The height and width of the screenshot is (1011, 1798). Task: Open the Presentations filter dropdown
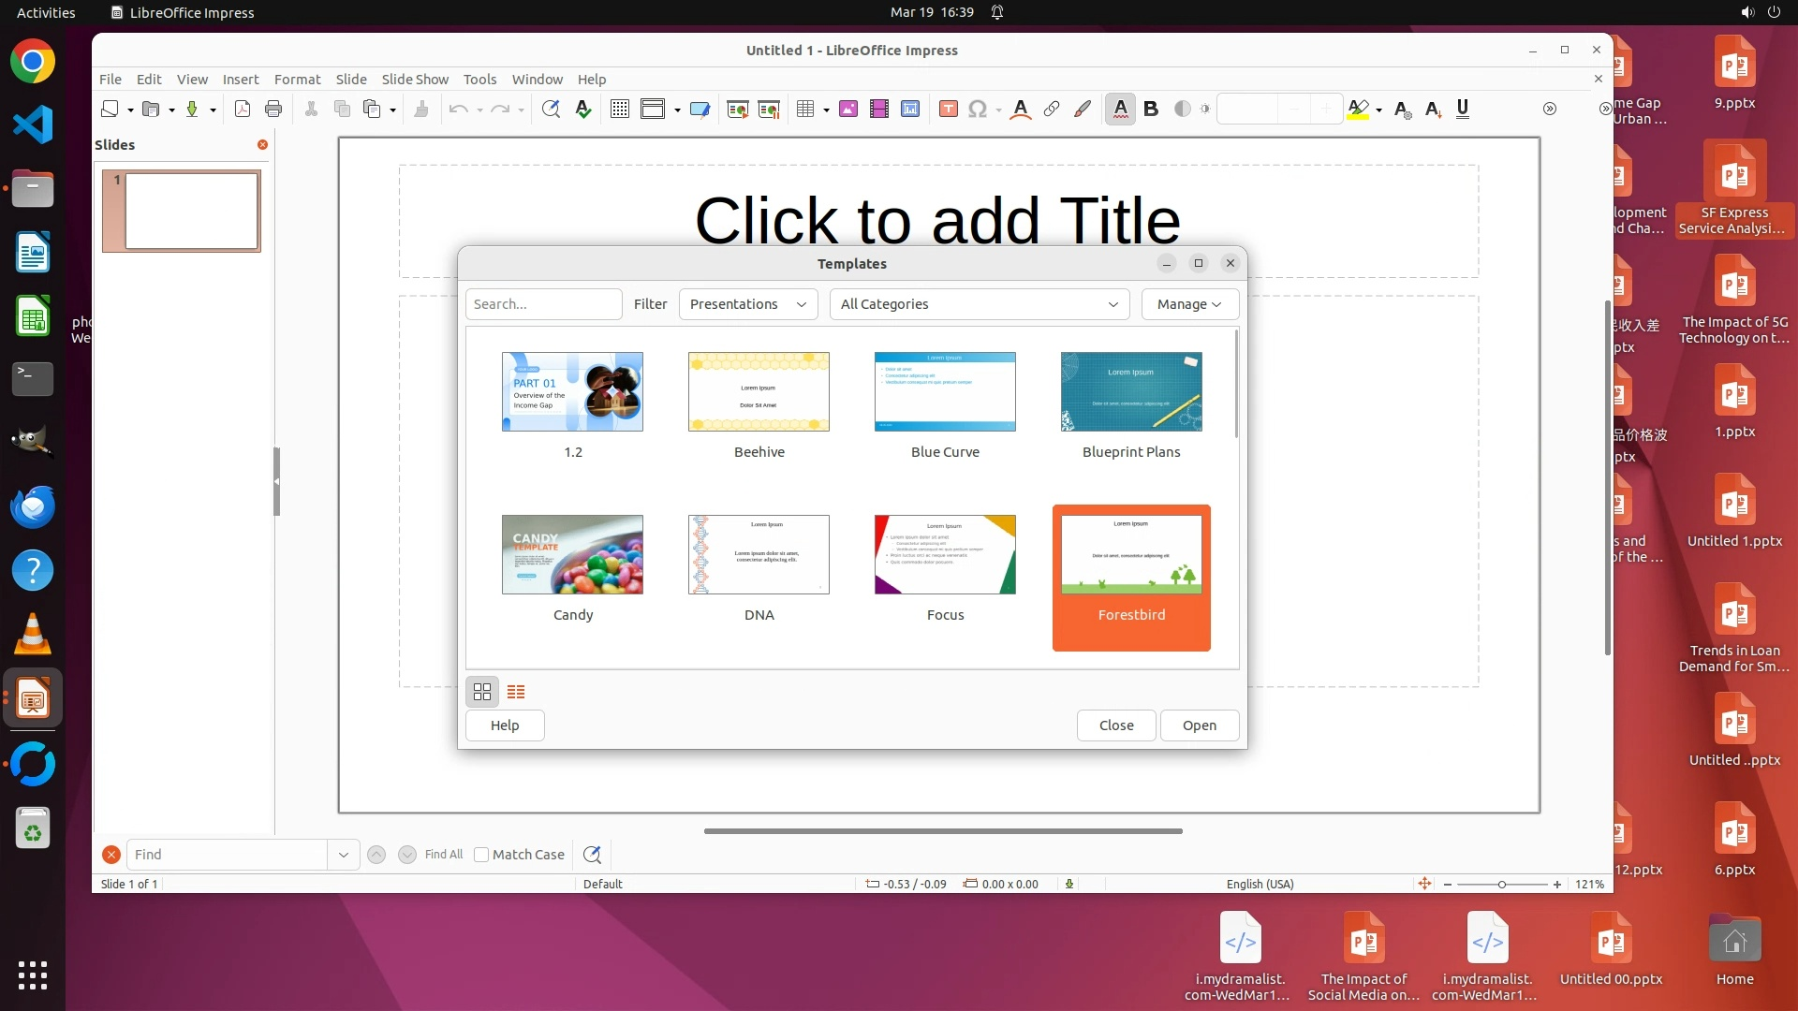[748, 304]
